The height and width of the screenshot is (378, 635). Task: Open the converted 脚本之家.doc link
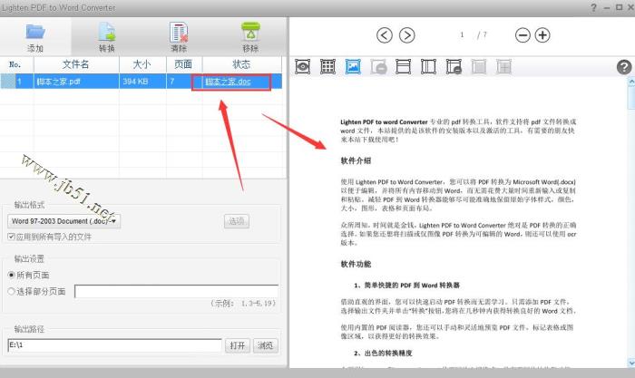(x=228, y=82)
